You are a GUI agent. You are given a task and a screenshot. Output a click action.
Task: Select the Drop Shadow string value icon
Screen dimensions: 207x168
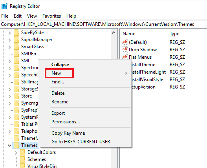125,49
